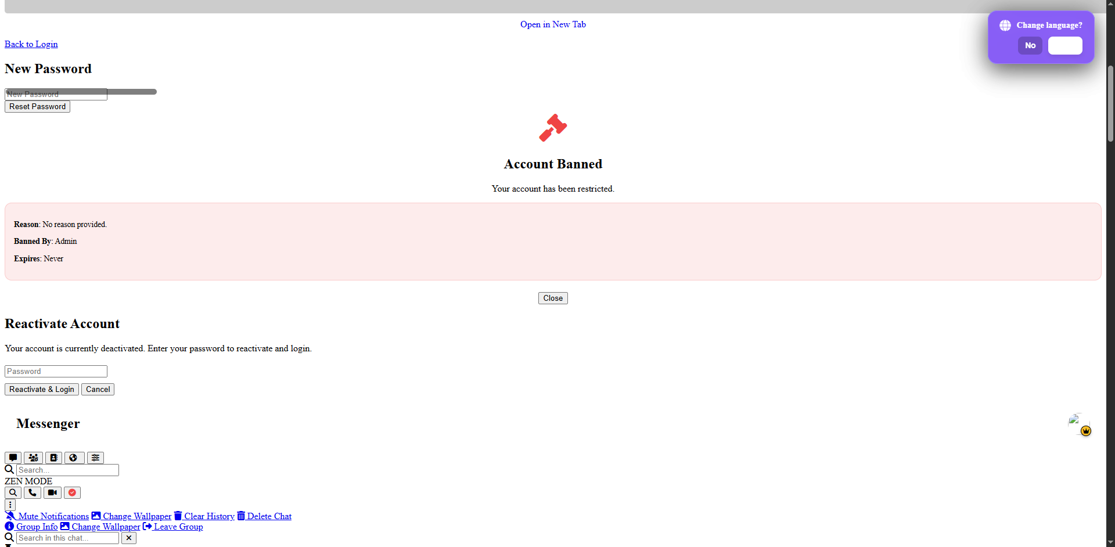Image resolution: width=1115 pixels, height=547 pixels.
Task: Open the chats speech-bubble tab
Action: point(13,458)
